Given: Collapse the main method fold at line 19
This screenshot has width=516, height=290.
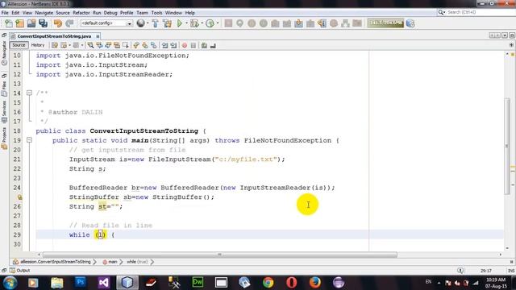Looking at the screenshot, I should click(29, 140).
